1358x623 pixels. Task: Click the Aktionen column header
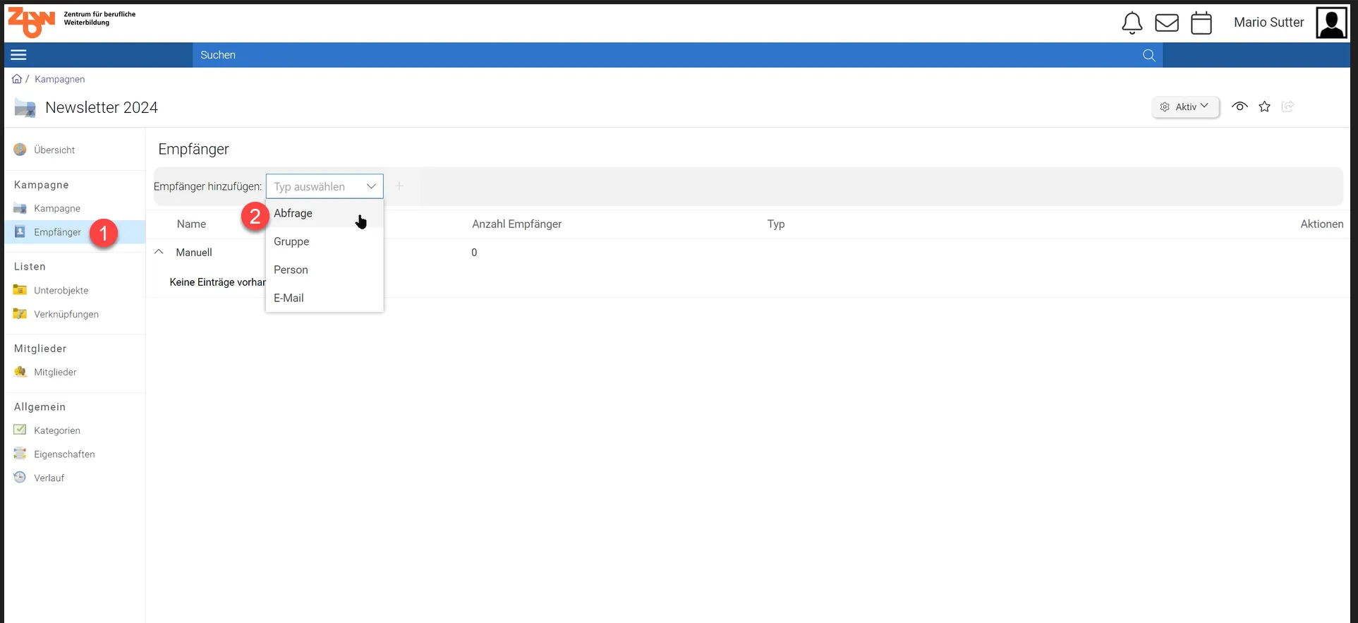click(x=1322, y=224)
